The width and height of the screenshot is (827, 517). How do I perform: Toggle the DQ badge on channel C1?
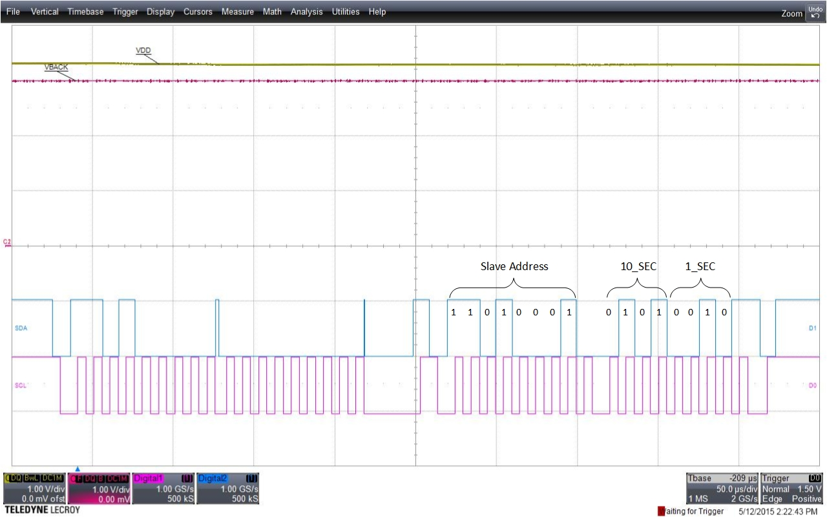click(16, 477)
